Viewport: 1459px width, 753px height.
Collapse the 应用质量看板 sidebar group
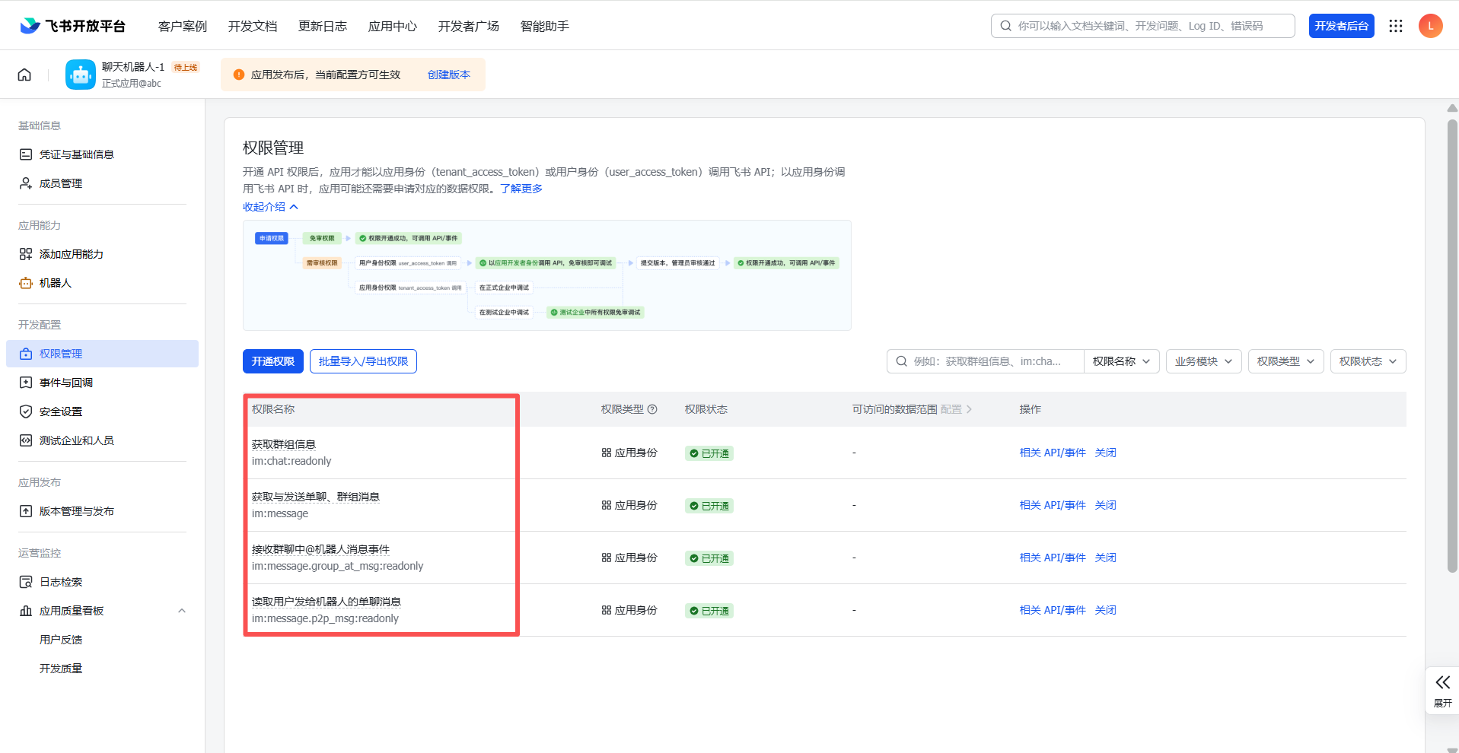[x=182, y=611]
